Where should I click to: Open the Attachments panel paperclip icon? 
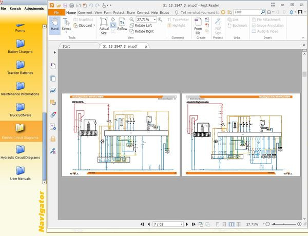(53, 114)
